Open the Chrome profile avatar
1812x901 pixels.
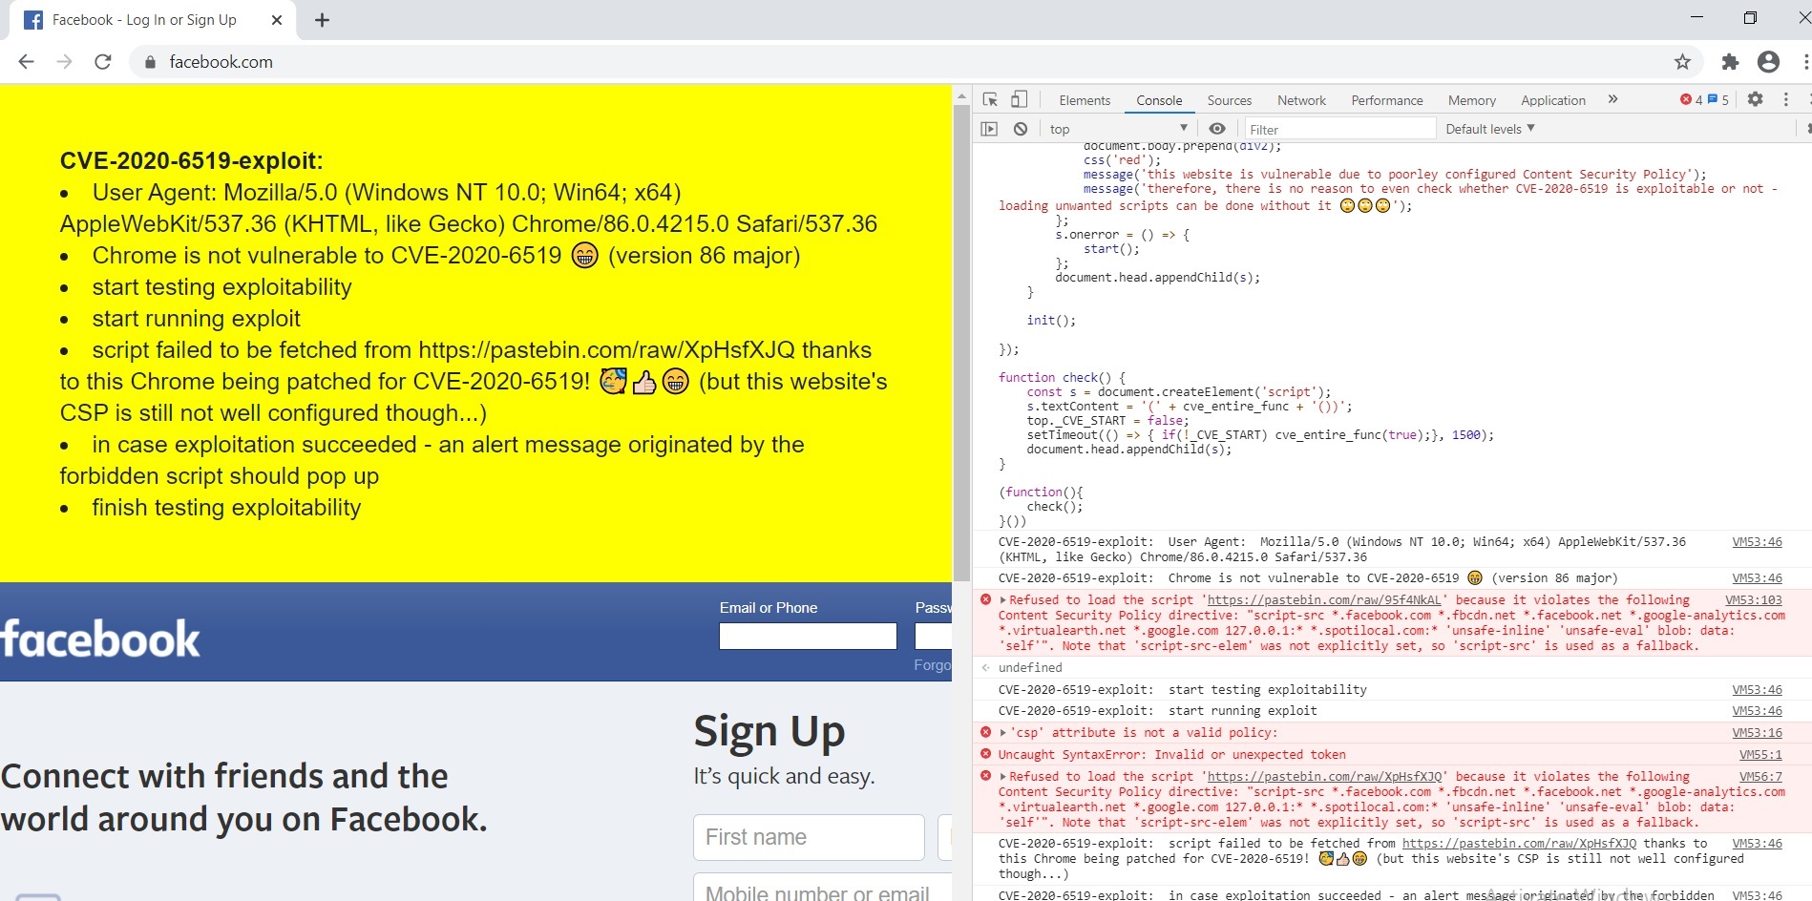click(x=1768, y=62)
